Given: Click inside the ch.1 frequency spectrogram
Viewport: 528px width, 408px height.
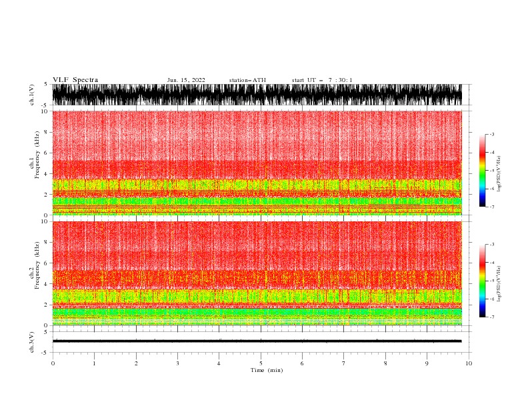Looking at the screenshot, I should pos(257,163).
